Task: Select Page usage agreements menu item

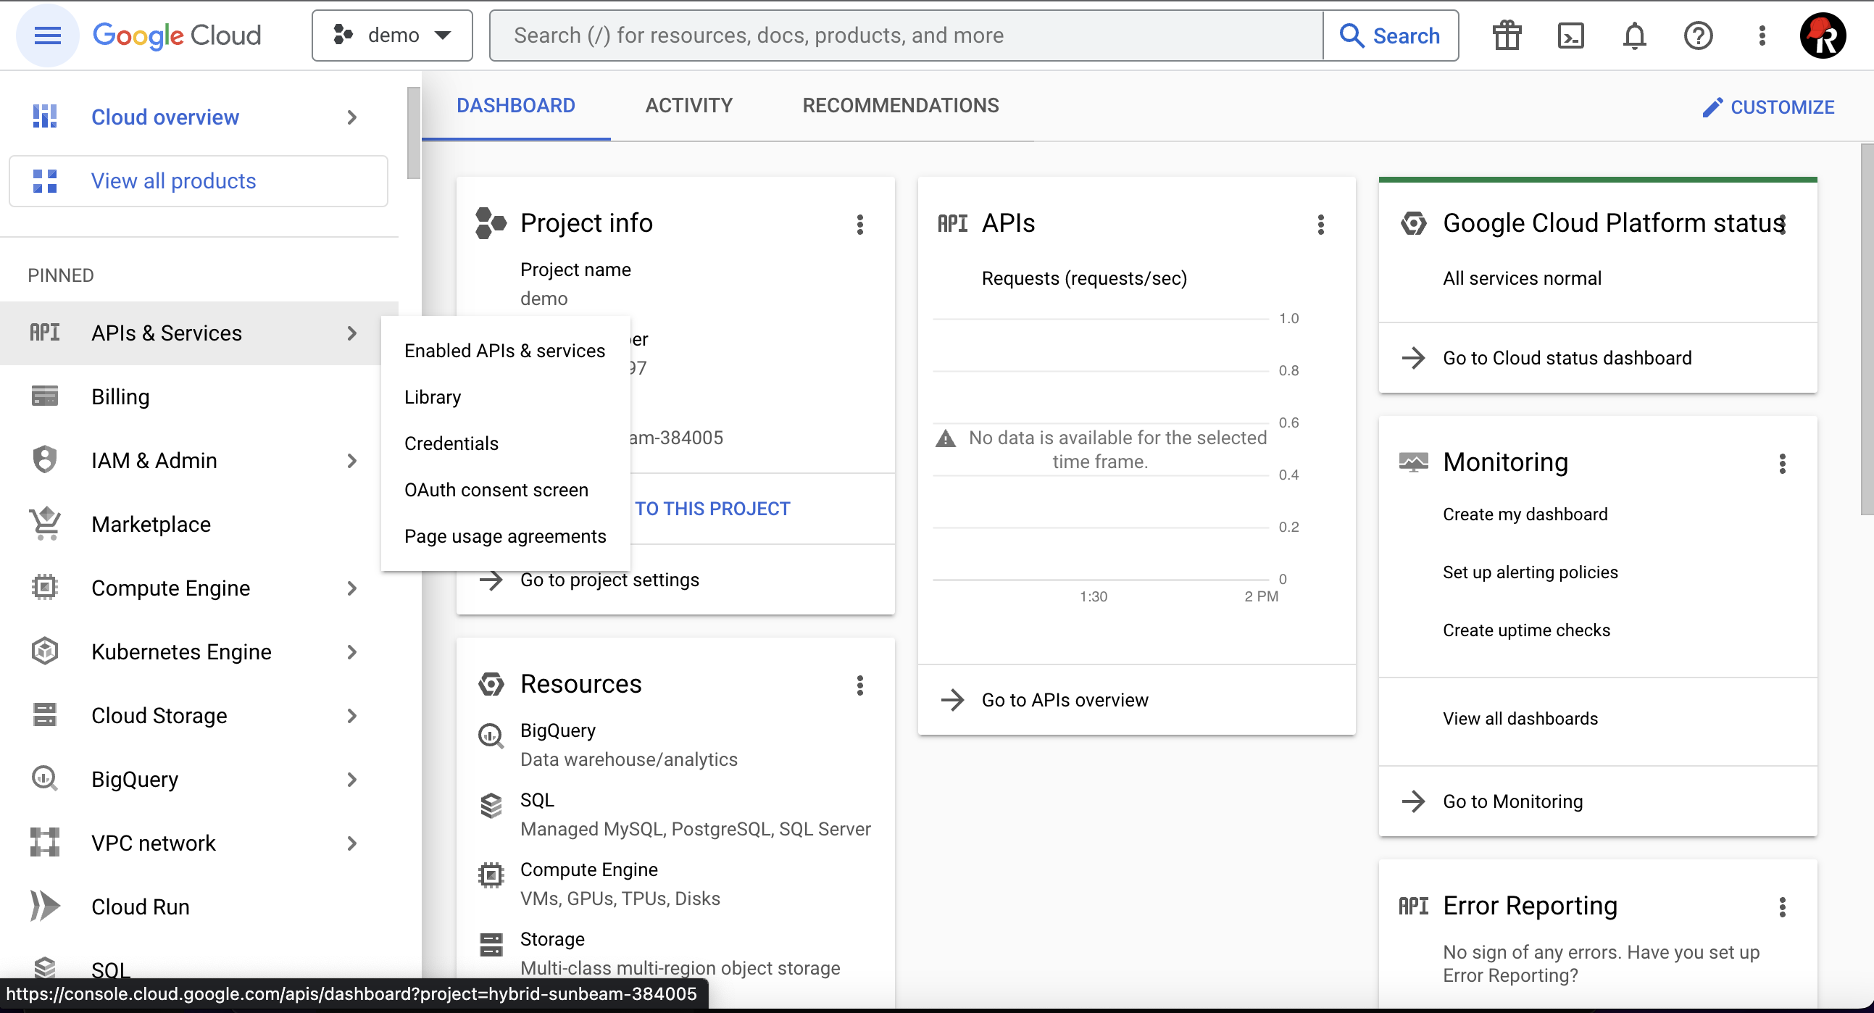Action: [x=505, y=537]
